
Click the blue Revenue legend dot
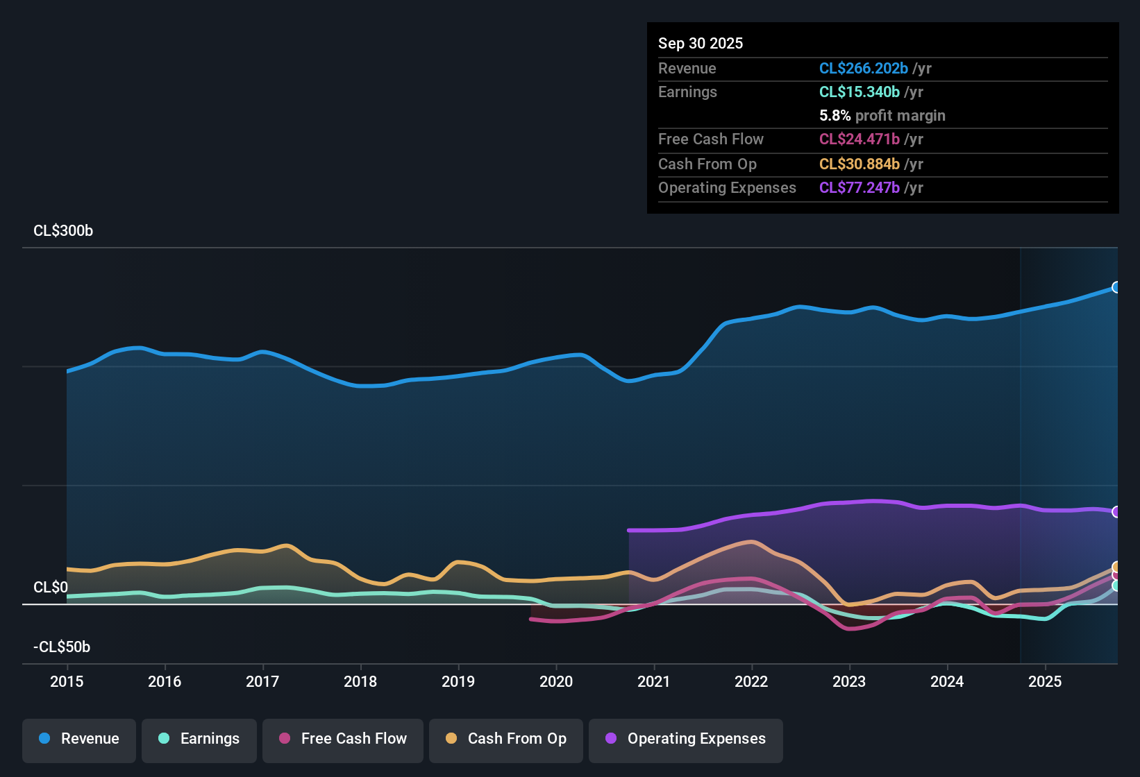click(44, 739)
